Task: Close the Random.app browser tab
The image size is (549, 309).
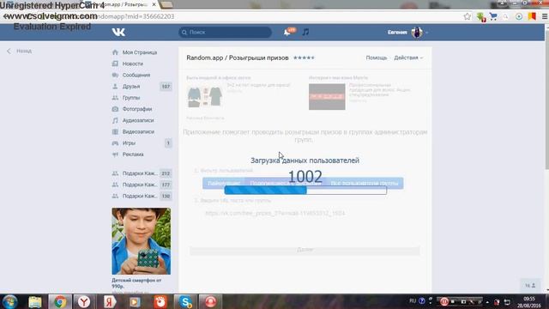Action: [x=154, y=4]
